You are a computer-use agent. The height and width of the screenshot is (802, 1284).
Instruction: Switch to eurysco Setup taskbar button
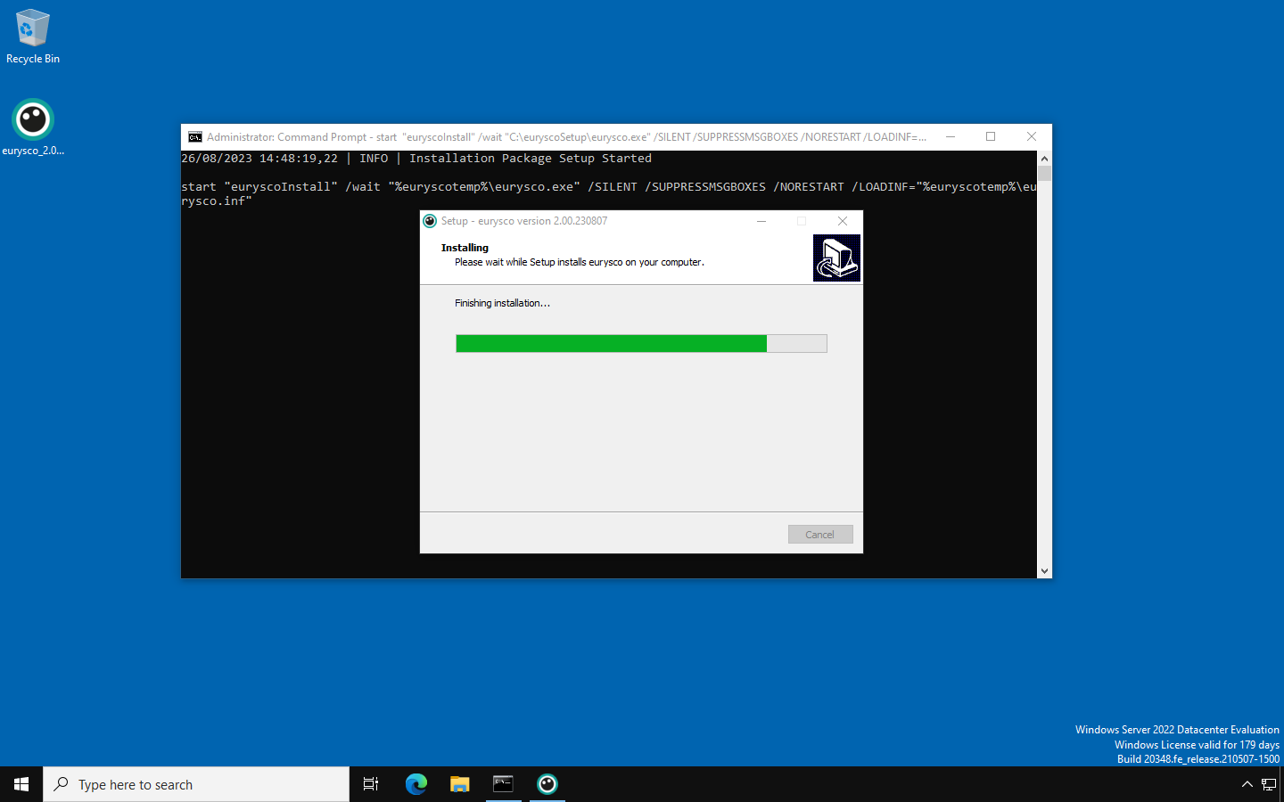point(547,784)
